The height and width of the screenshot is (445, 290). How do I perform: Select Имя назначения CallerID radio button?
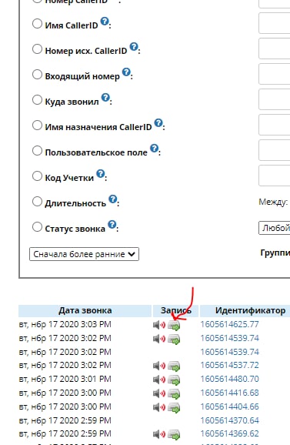37,125
